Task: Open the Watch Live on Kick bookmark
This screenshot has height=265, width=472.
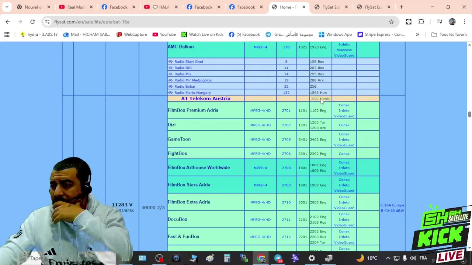Action: (x=202, y=34)
